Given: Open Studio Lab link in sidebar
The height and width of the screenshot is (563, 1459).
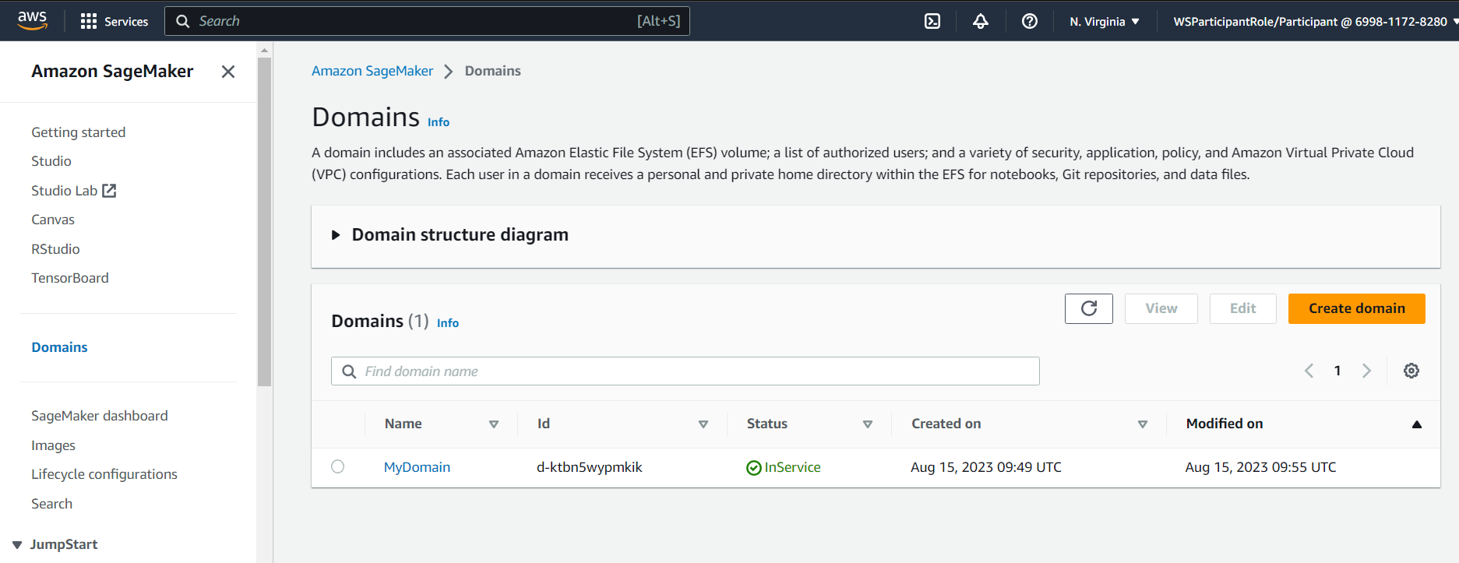Looking at the screenshot, I should [64, 191].
